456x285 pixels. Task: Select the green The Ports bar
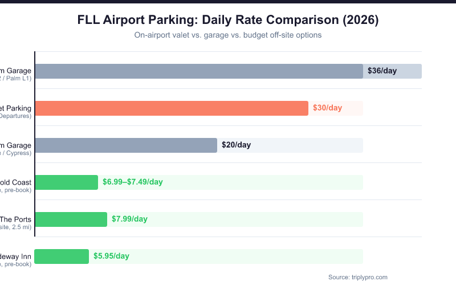coord(71,219)
